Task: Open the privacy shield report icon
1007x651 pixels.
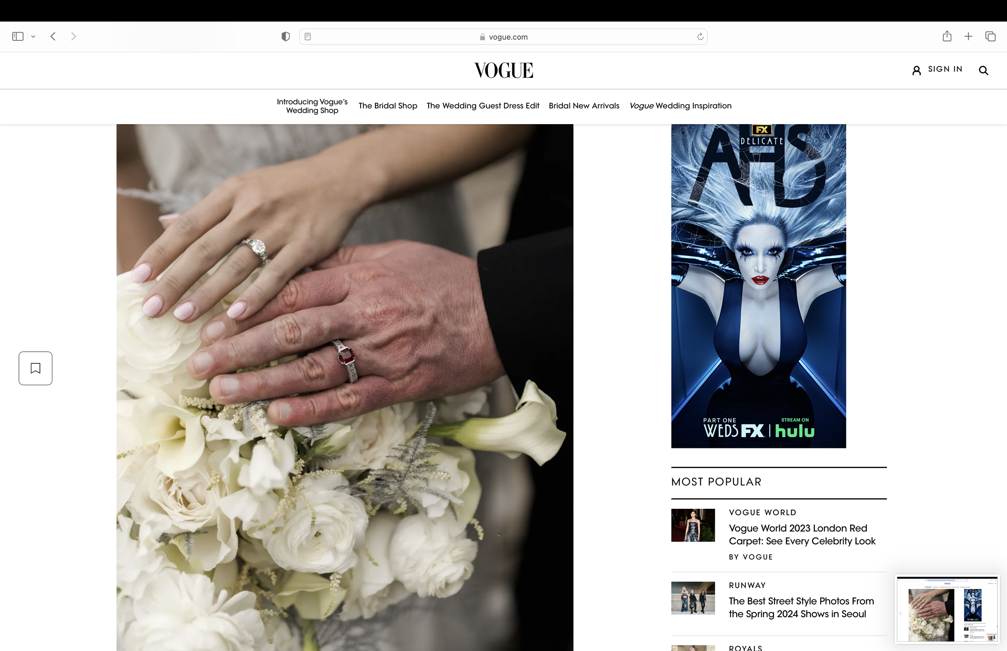Action: coord(286,37)
